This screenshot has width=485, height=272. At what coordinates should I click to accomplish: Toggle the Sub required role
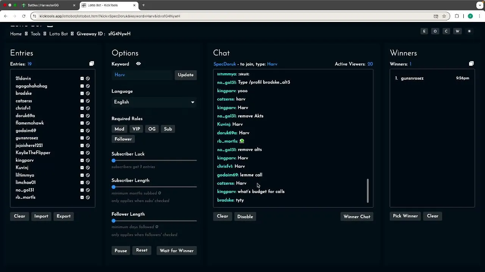(168, 129)
